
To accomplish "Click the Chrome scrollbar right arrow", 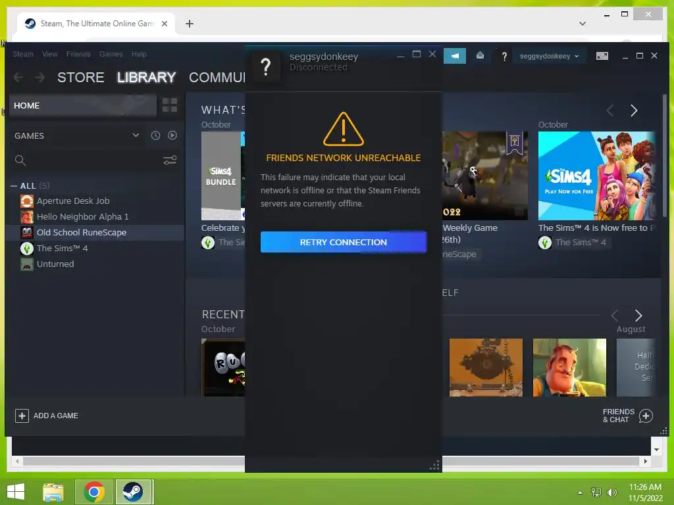I will click(x=645, y=461).
